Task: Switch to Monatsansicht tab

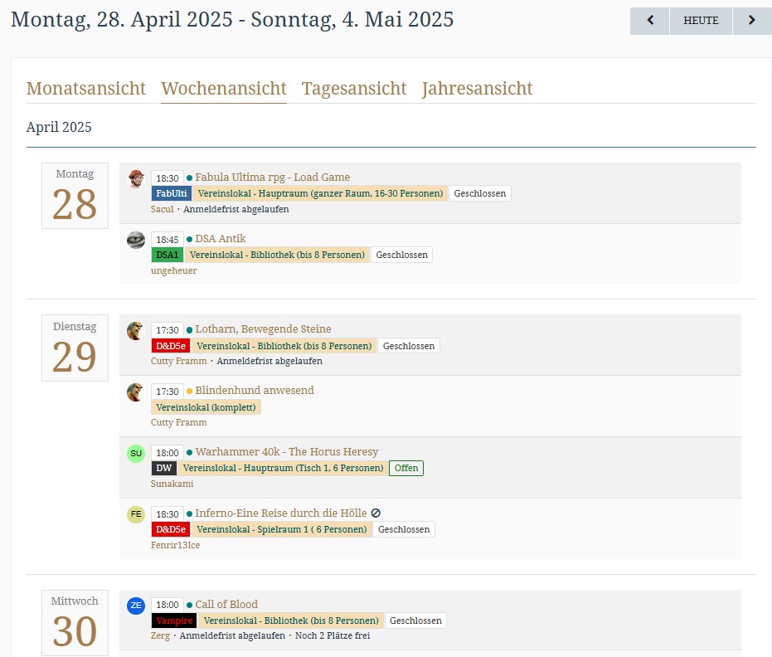Action: click(86, 89)
